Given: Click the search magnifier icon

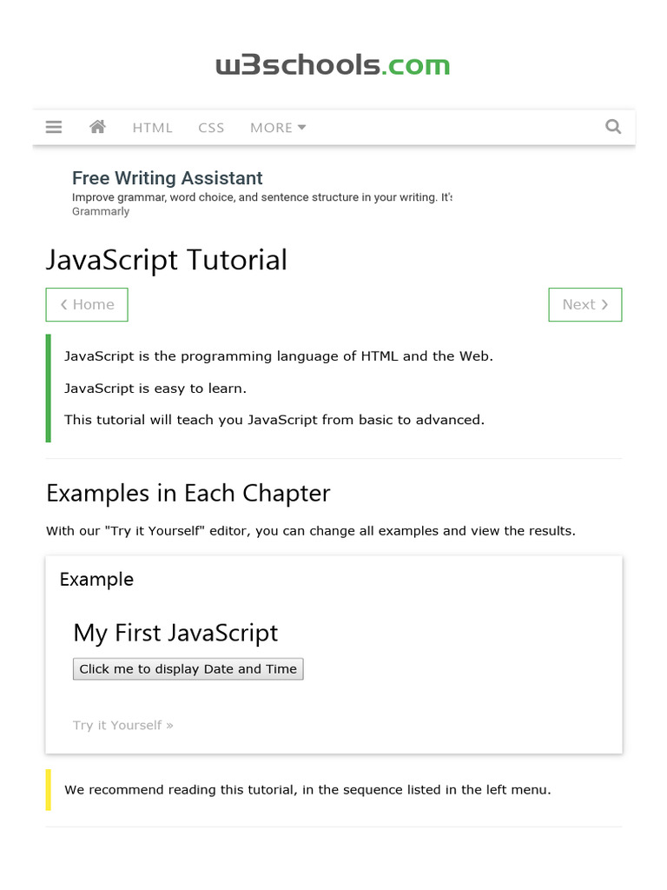Looking at the screenshot, I should click(613, 127).
